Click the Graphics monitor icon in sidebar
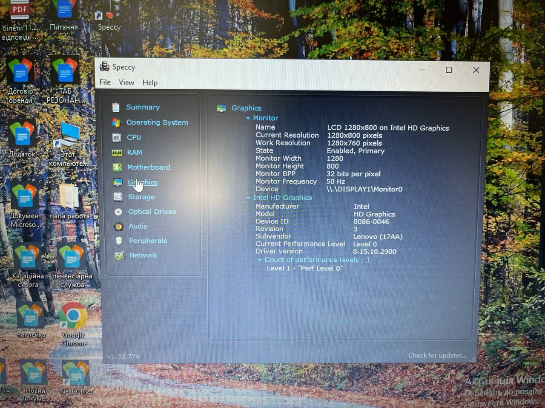Screen dimensions: 545x408 pos(118,182)
